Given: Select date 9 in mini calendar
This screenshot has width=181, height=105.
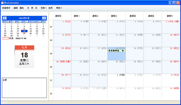Looking at the screenshot, I should tap(11, 29).
